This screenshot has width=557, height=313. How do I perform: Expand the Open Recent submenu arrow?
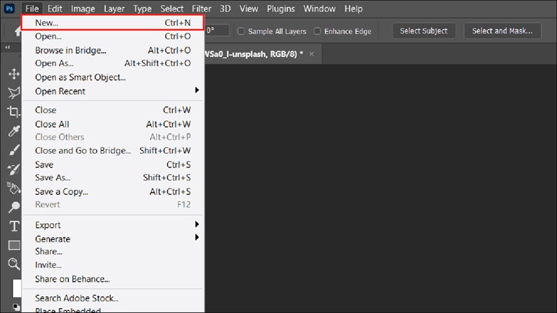pyautogui.click(x=197, y=90)
